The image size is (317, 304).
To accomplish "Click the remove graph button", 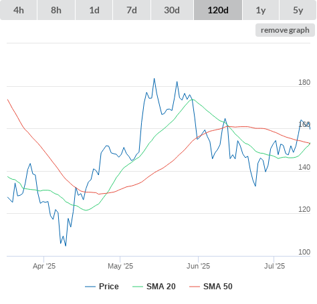I will [x=285, y=30].
